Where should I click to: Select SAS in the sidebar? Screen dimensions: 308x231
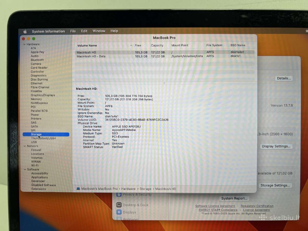[34, 122]
